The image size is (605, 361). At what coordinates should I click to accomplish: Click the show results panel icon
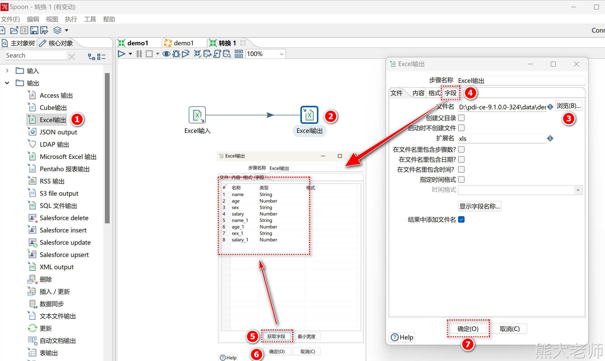pos(239,54)
